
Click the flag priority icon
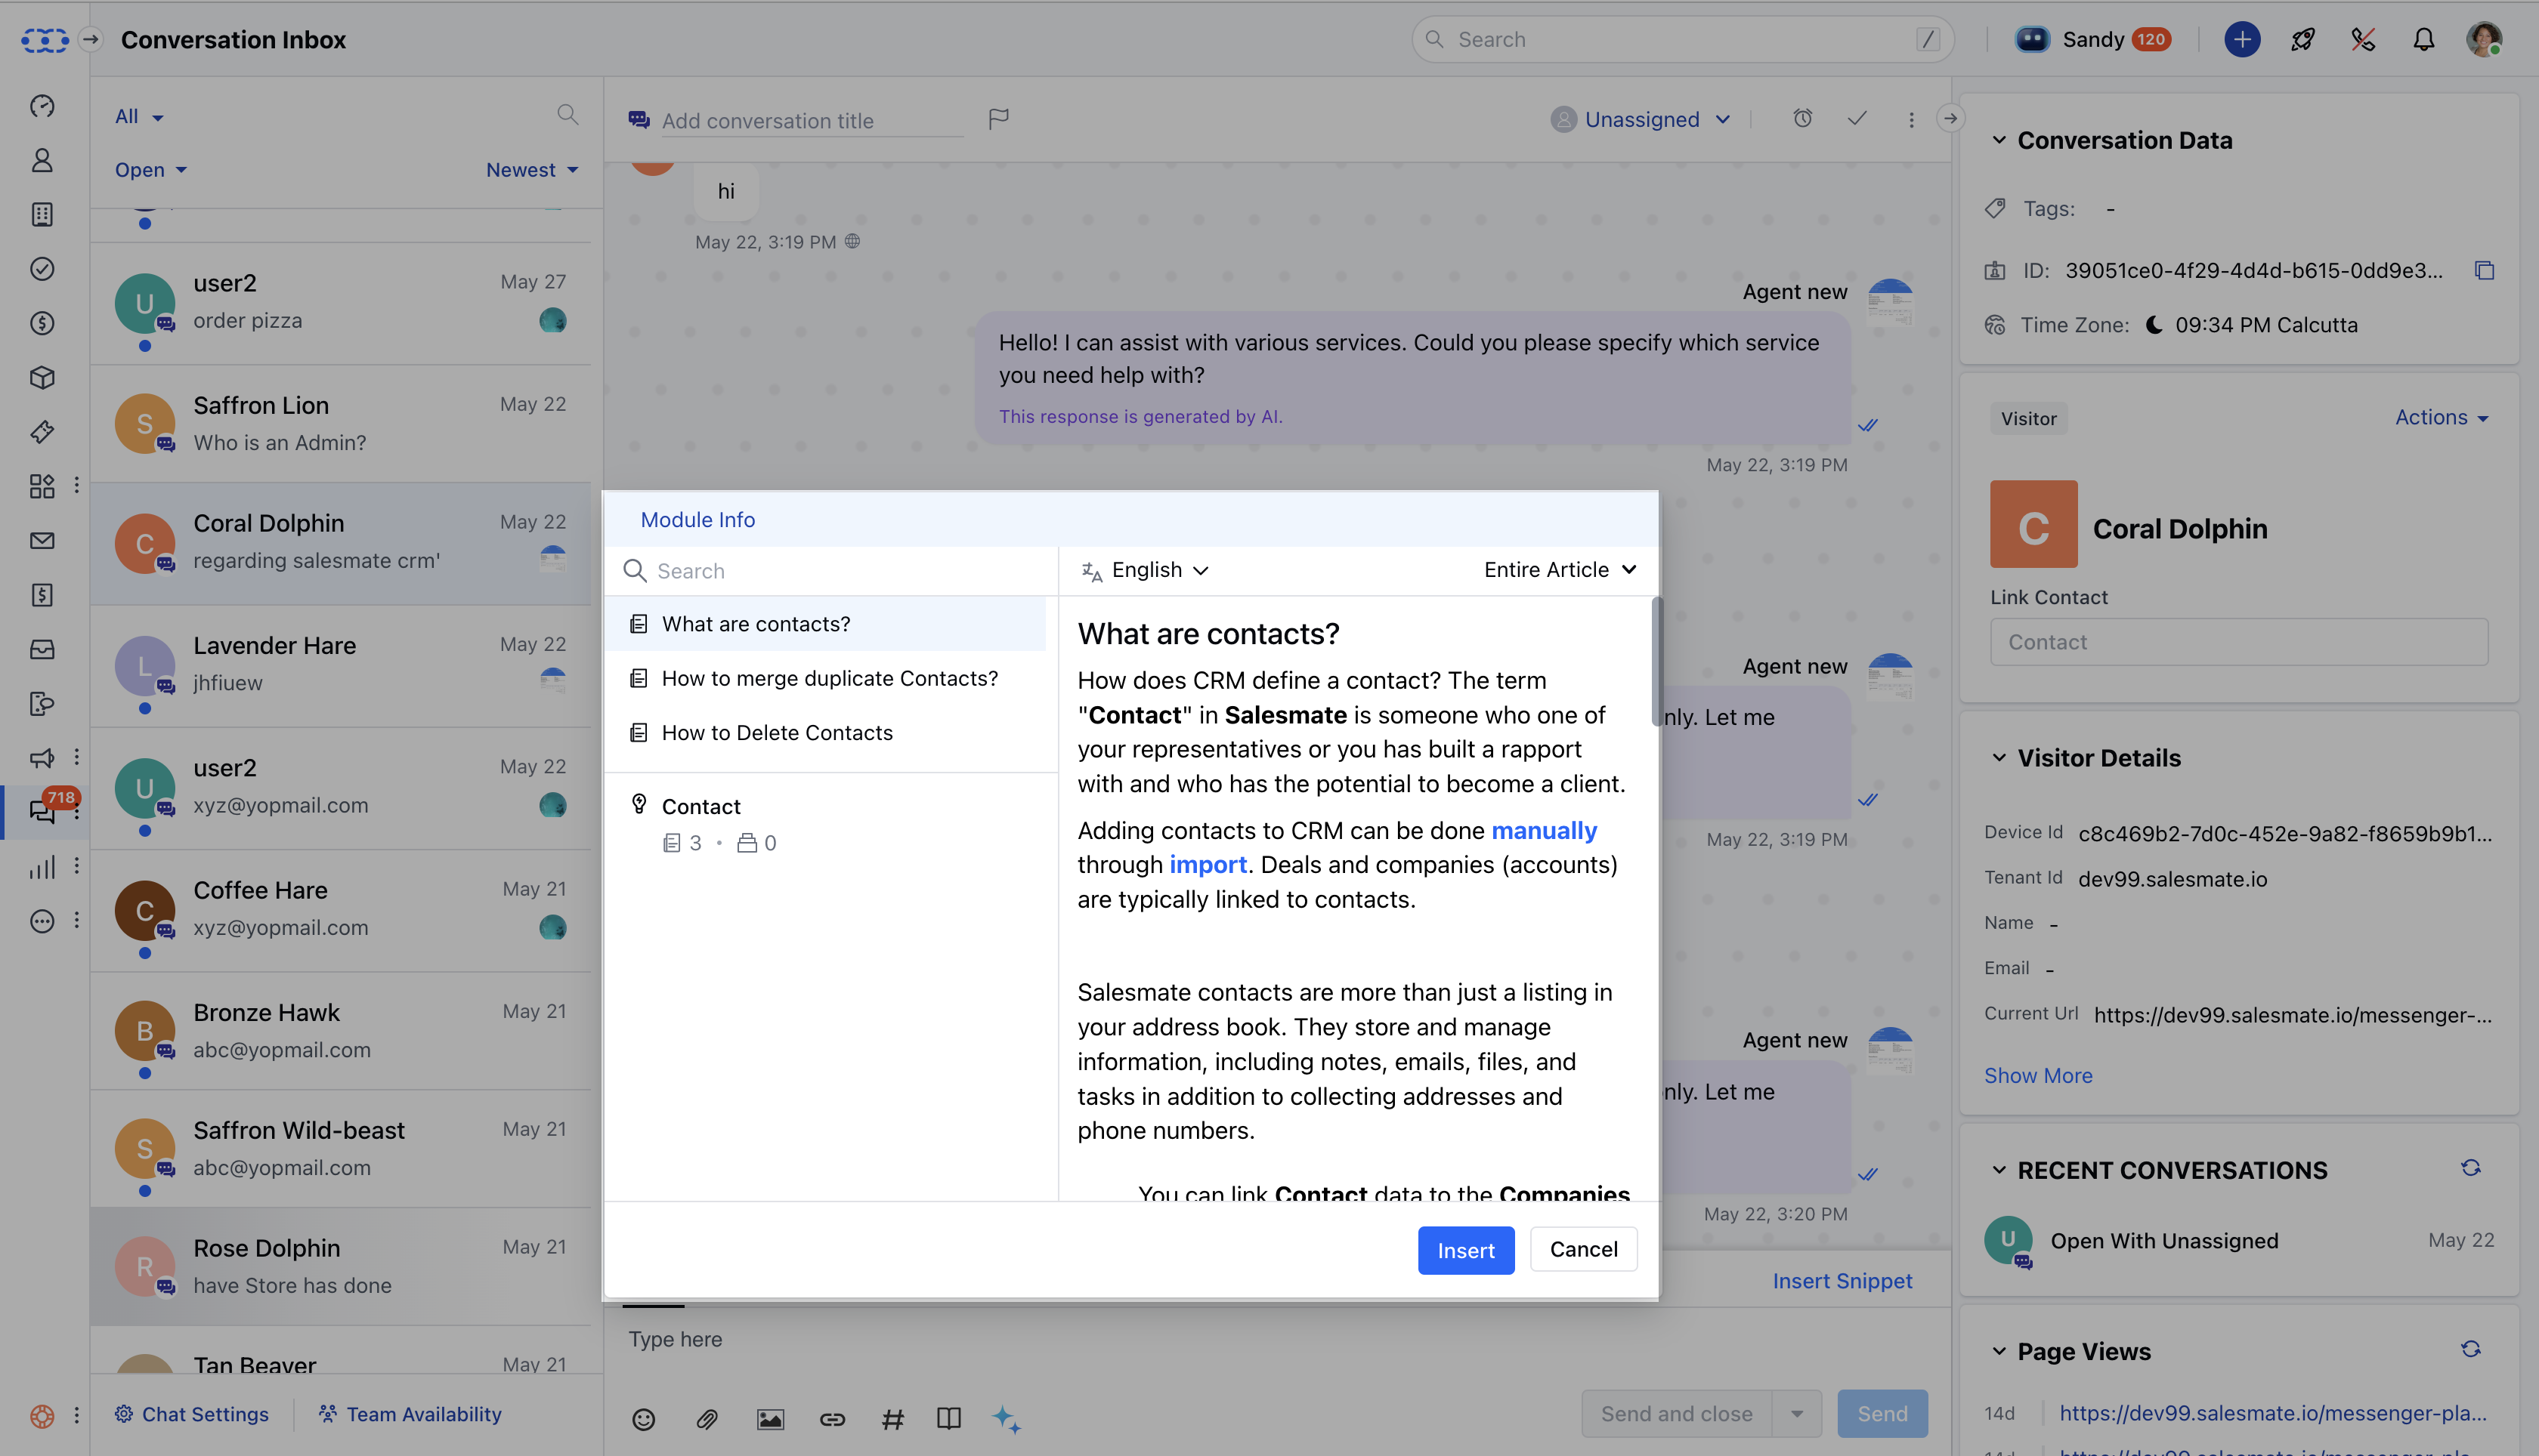pos(998,119)
